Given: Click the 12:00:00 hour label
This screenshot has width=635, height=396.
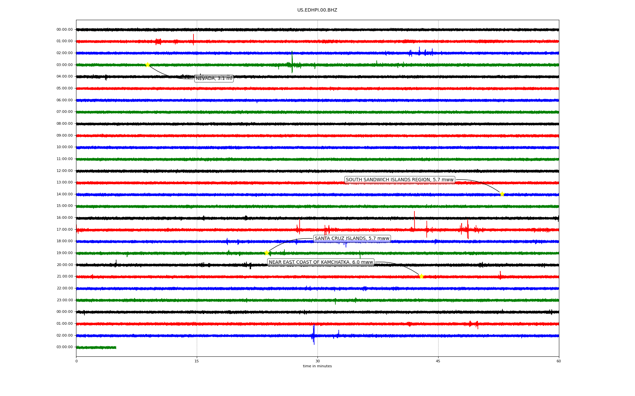Looking at the screenshot, I should click(64, 171).
